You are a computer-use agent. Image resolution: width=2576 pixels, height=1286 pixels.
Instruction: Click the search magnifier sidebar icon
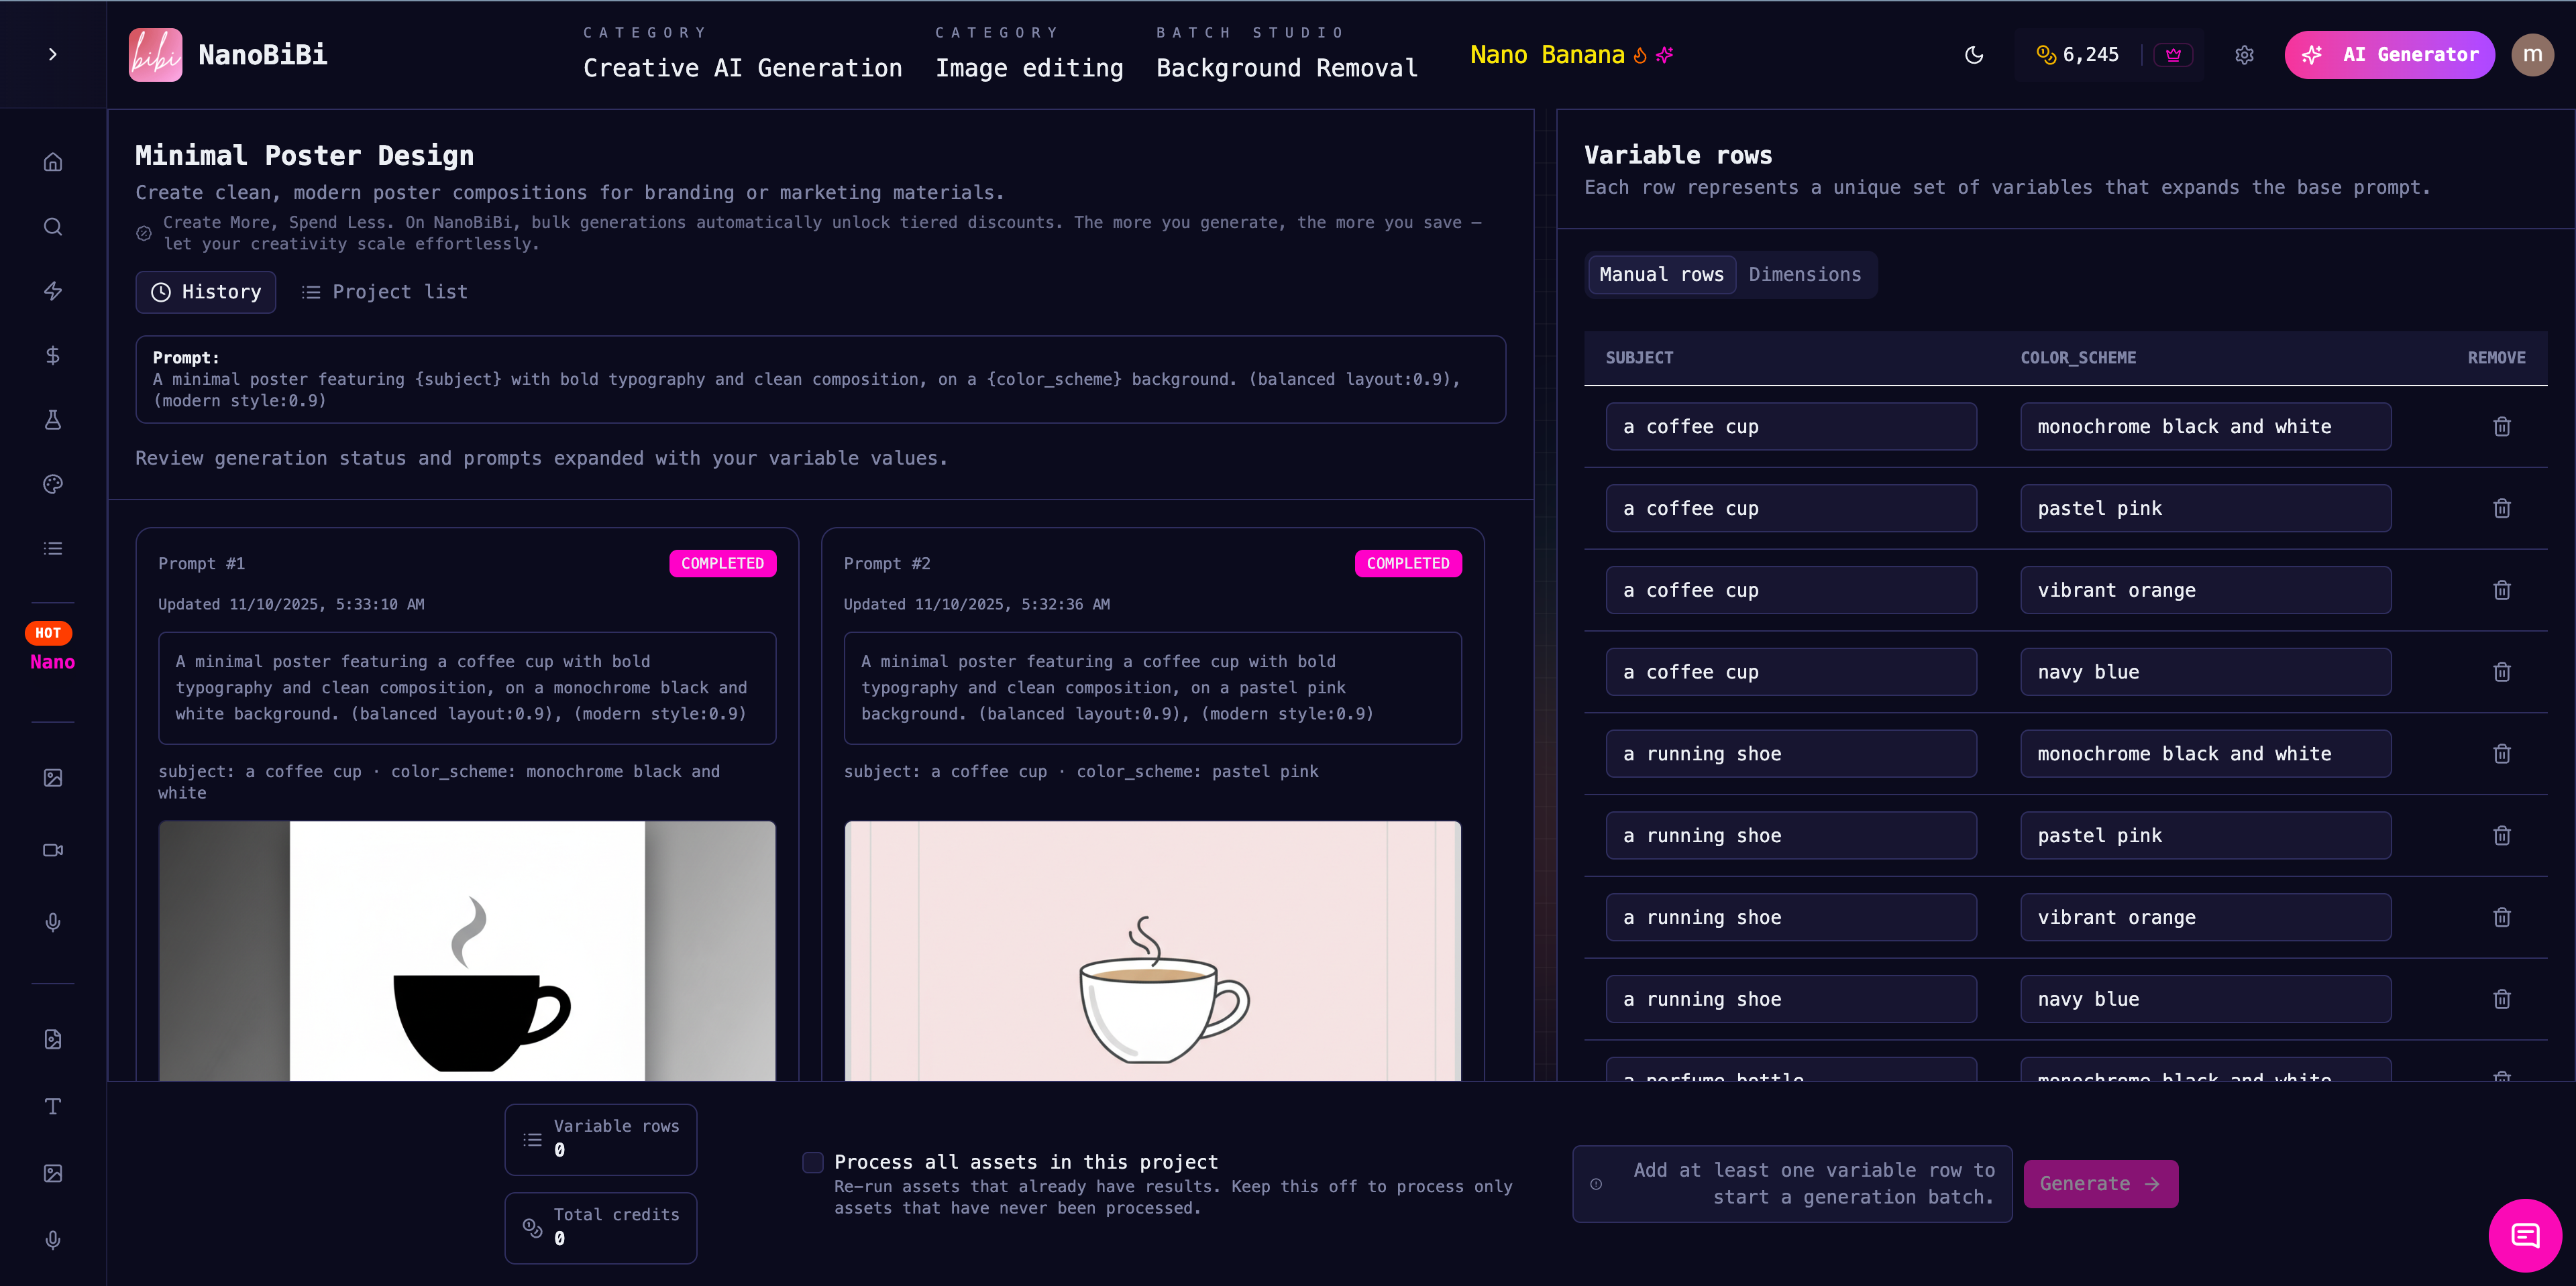pos(53,227)
